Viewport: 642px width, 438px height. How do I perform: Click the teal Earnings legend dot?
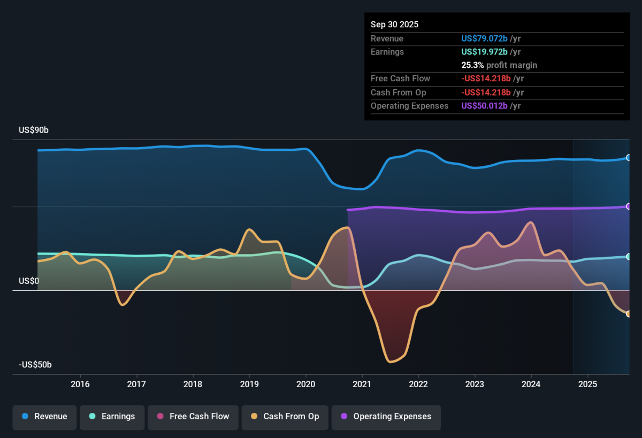pyautogui.click(x=93, y=417)
